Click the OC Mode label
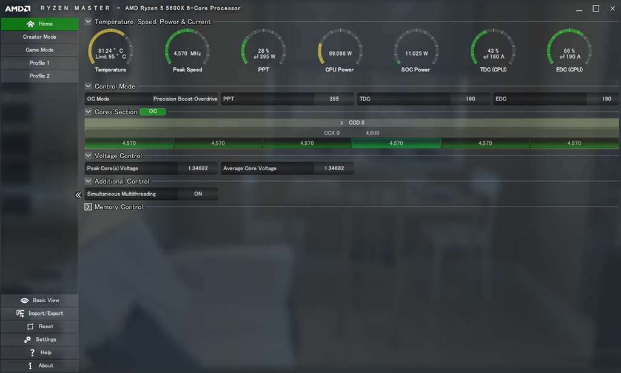The width and height of the screenshot is (621, 373). point(98,99)
